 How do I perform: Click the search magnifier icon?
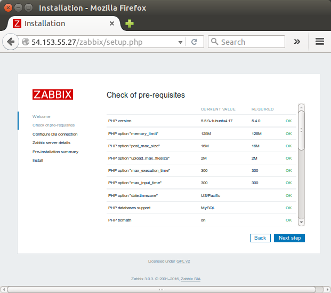(214, 42)
